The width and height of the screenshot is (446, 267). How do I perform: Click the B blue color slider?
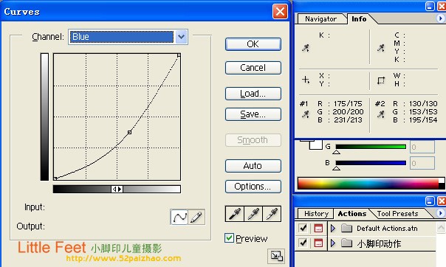(371, 163)
